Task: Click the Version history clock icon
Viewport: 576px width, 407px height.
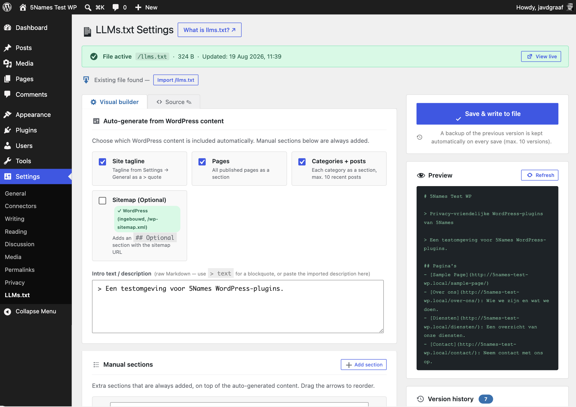Action: coord(421,399)
